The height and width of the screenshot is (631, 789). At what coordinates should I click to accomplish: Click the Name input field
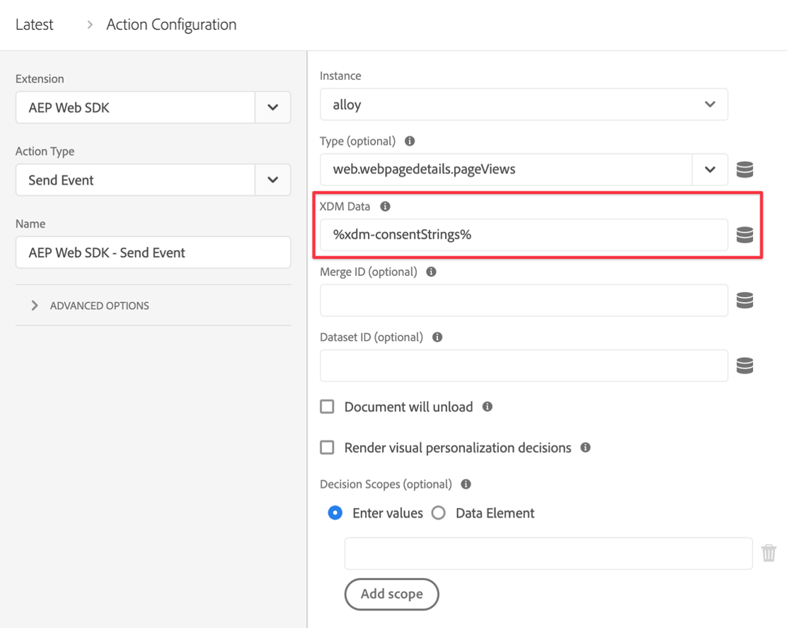pyautogui.click(x=153, y=253)
